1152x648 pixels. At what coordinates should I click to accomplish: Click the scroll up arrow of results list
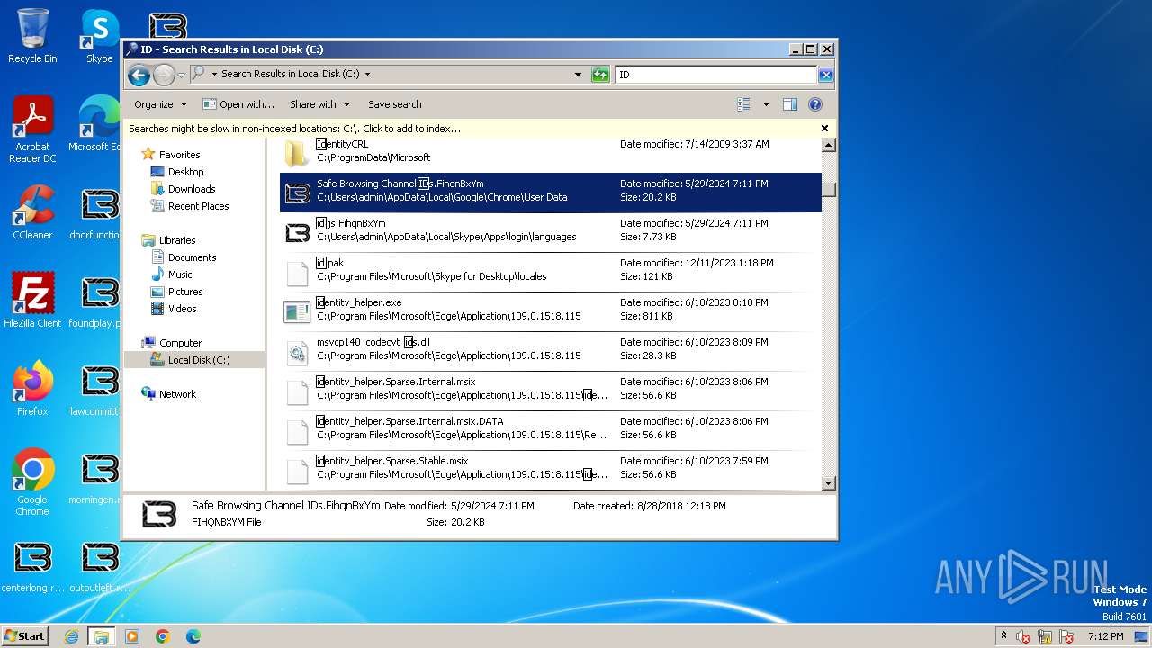coord(829,145)
